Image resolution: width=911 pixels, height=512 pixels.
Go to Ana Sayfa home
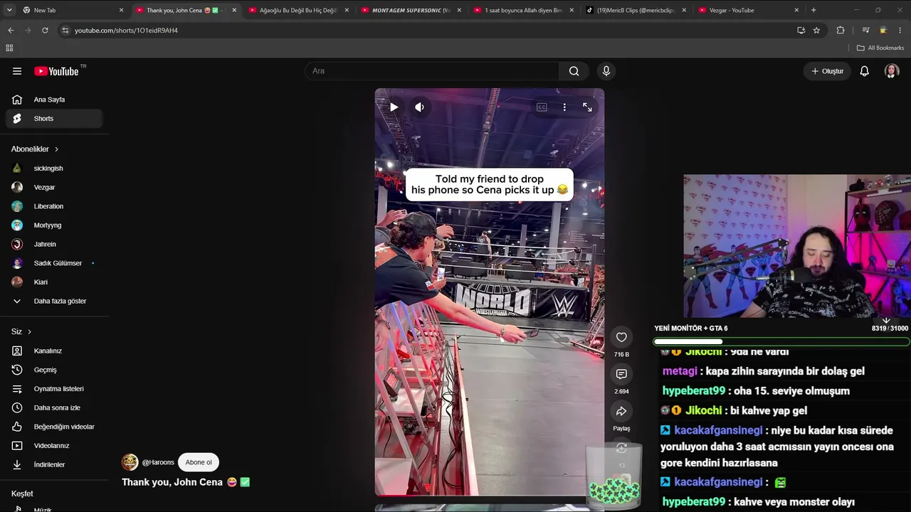point(53,100)
